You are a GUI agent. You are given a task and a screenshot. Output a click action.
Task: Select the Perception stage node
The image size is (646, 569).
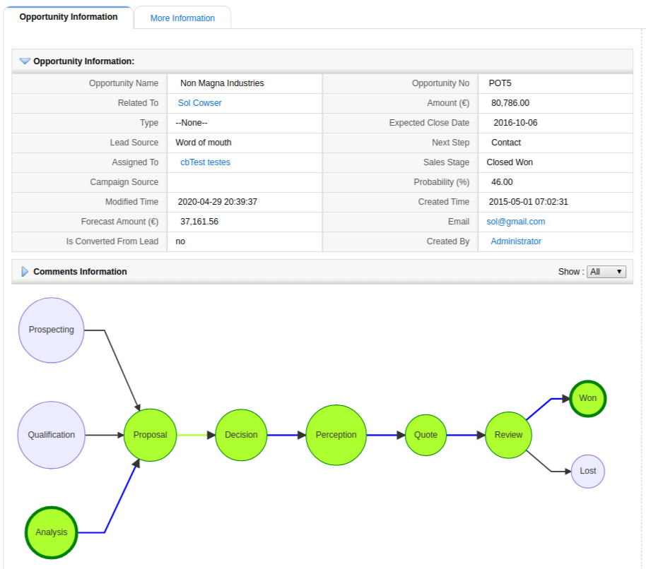336,435
